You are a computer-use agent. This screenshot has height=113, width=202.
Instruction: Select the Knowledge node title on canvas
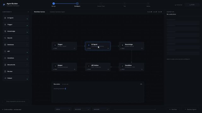(129, 44)
